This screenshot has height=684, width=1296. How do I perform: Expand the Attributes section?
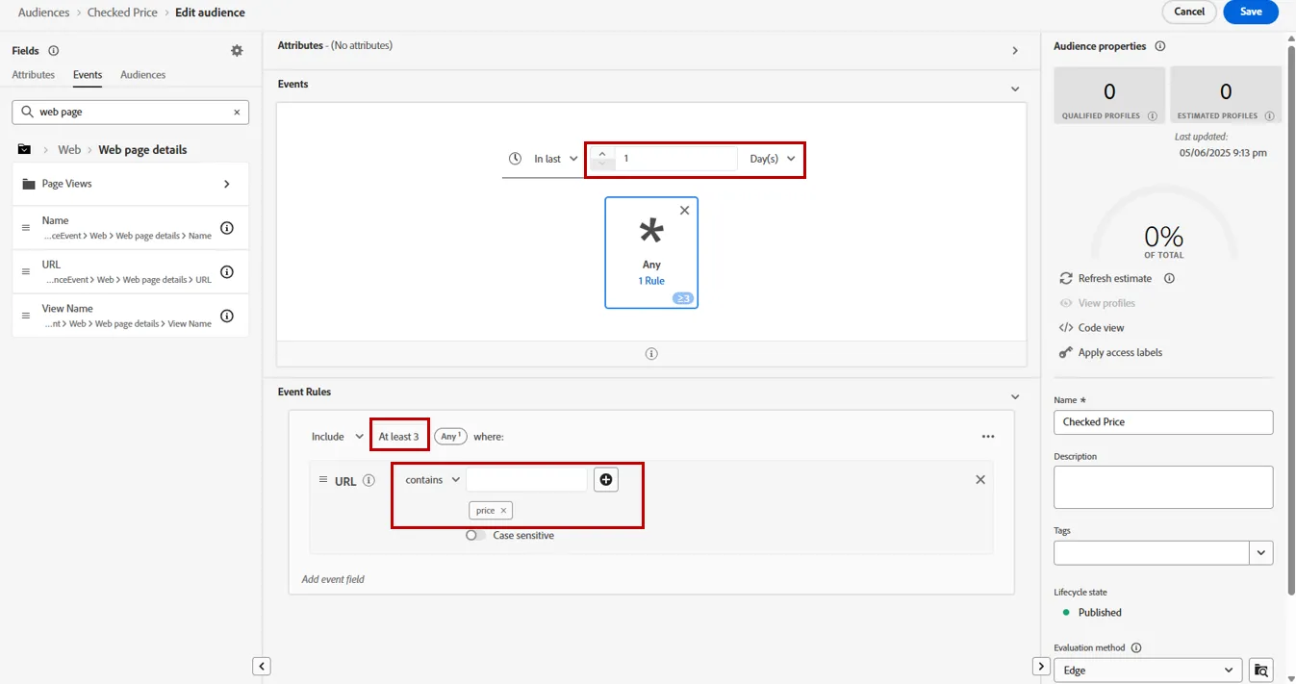(x=1015, y=51)
